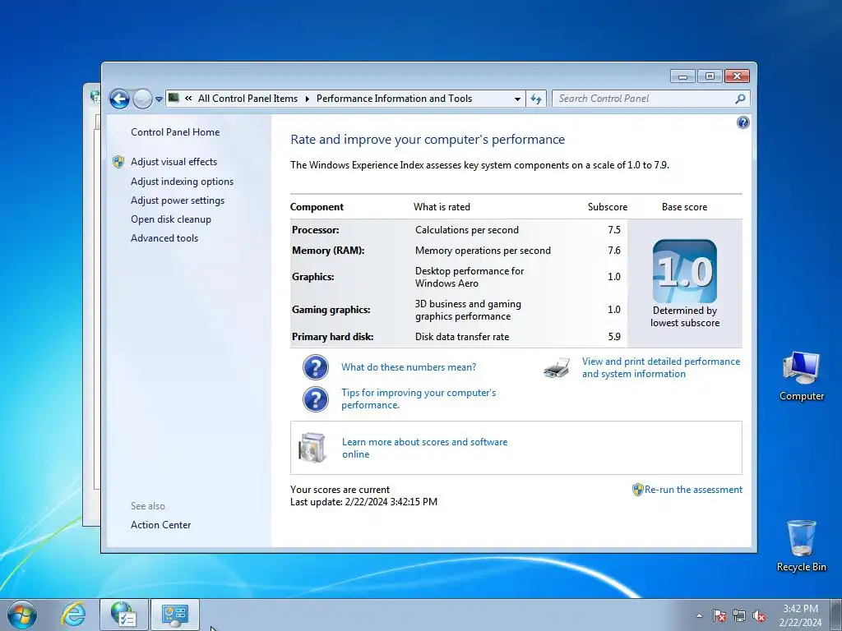This screenshot has height=631, width=842.
Task: Click the Forward navigation arrow button
Action: click(x=142, y=99)
